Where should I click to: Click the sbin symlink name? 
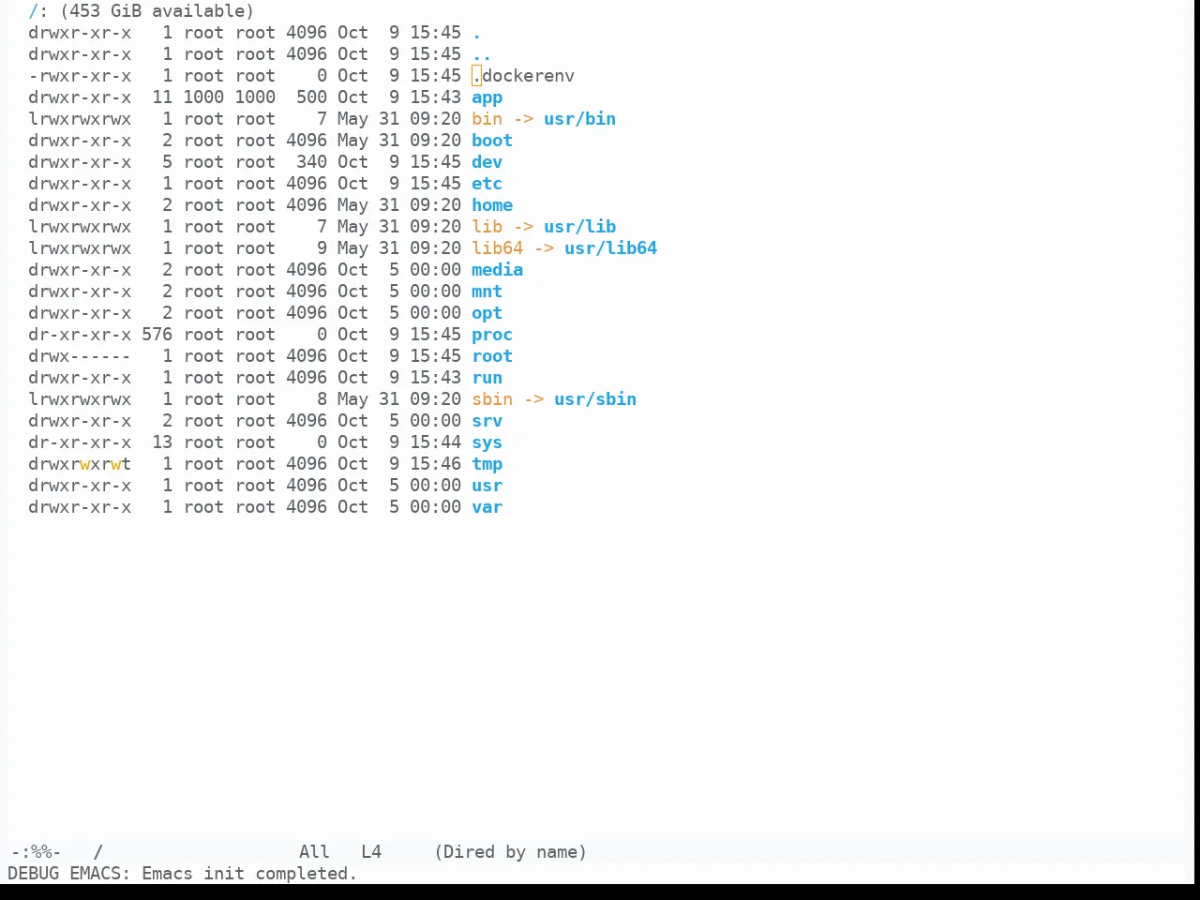[492, 399]
